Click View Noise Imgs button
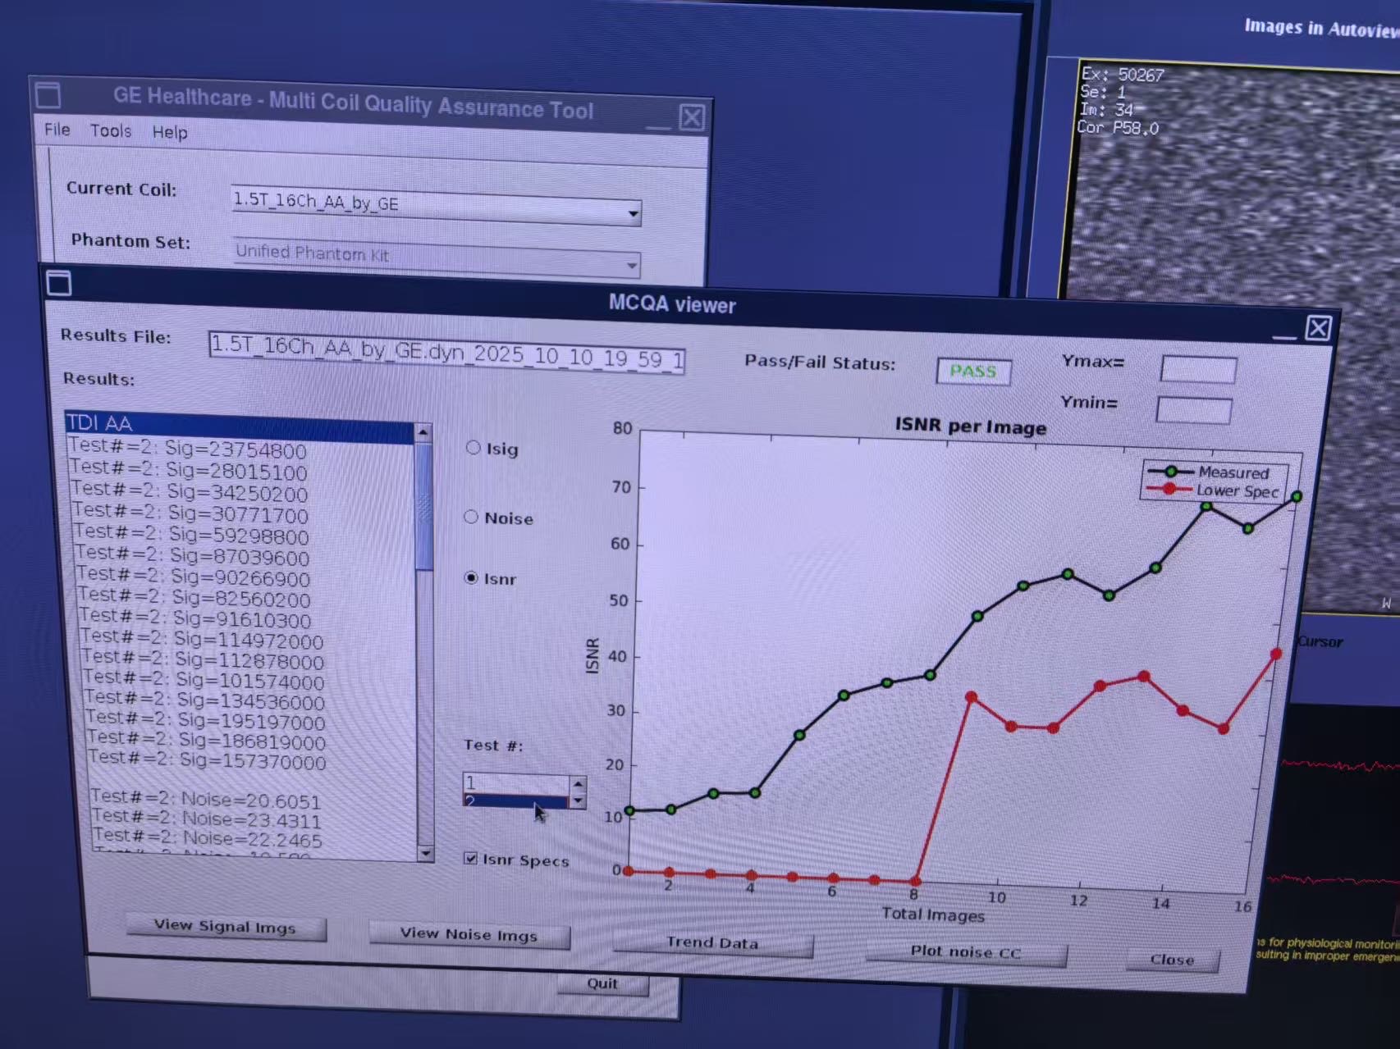The height and width of the screenshot is (1049, 1400). 469,934
